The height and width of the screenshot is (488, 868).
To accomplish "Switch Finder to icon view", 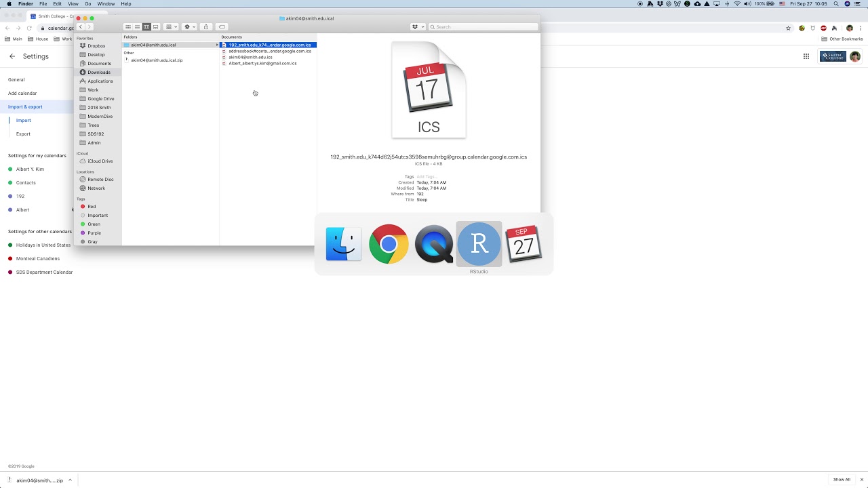I will (127, 27).
